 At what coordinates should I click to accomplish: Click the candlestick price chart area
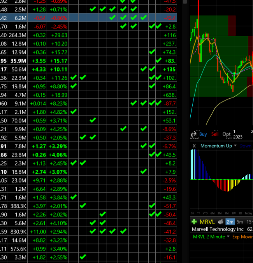click(x=221, y=63)
